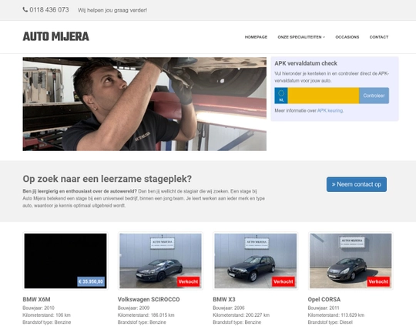Click the yellow license plate input field

point(324,96)
